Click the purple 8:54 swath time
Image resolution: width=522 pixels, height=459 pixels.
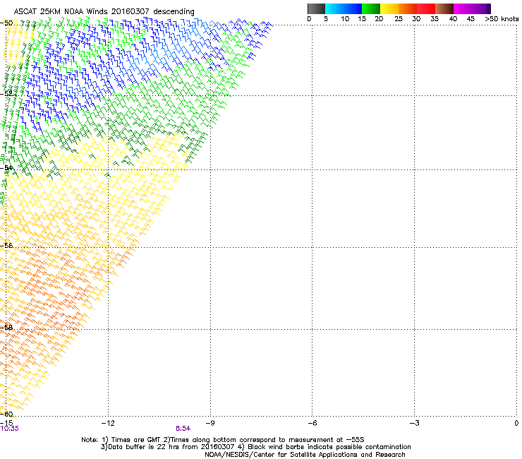[x=183, y=429]
